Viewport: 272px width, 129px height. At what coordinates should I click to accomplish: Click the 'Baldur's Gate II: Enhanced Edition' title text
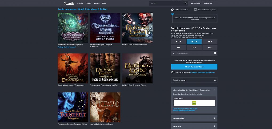pos(135,45)
